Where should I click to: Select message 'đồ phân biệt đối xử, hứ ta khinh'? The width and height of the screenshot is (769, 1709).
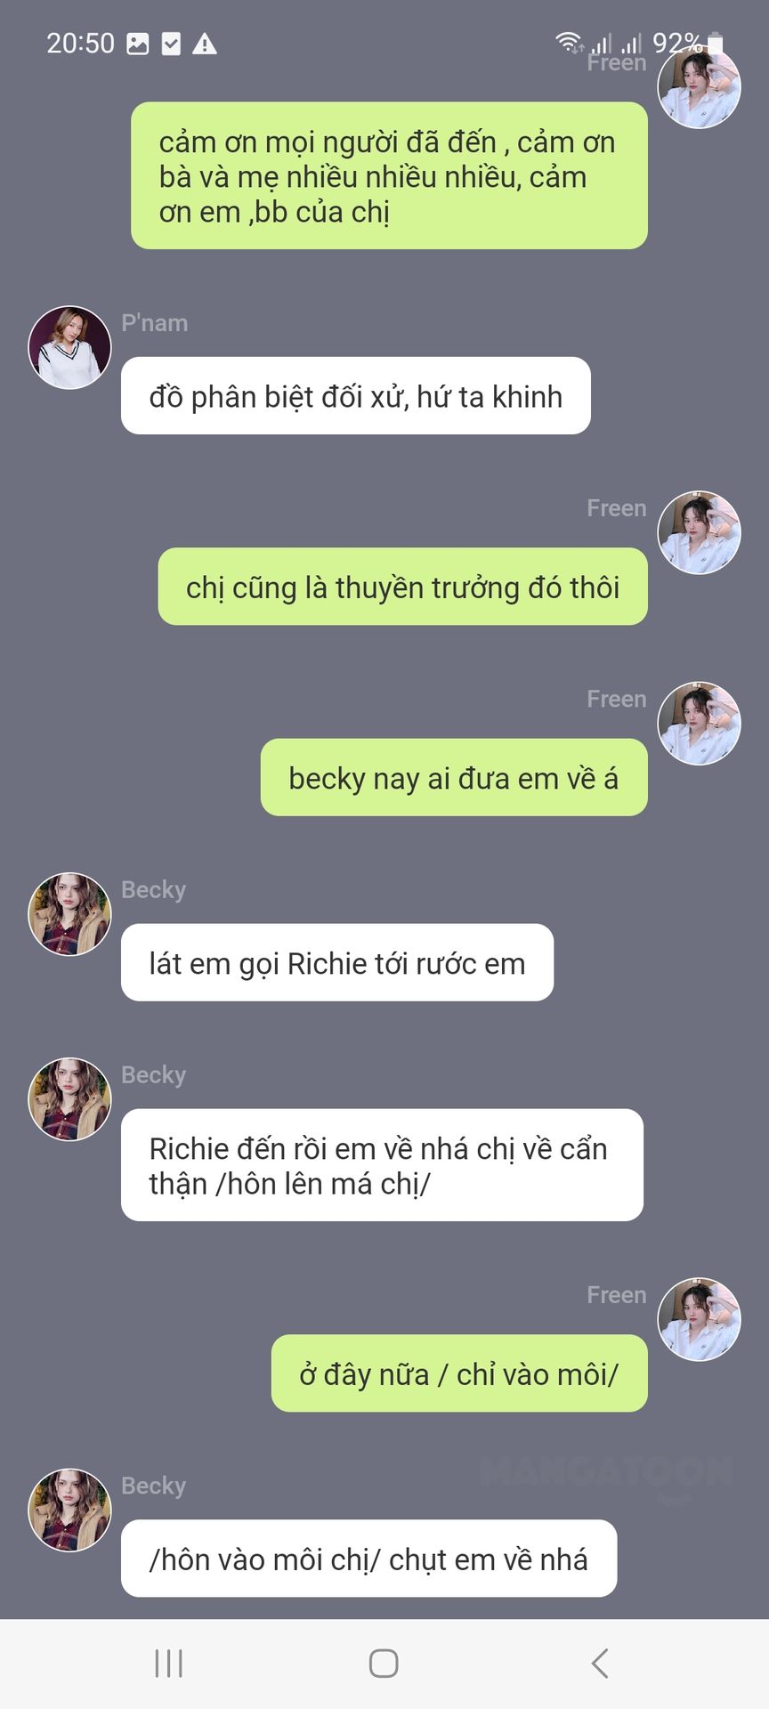point(356,396)
